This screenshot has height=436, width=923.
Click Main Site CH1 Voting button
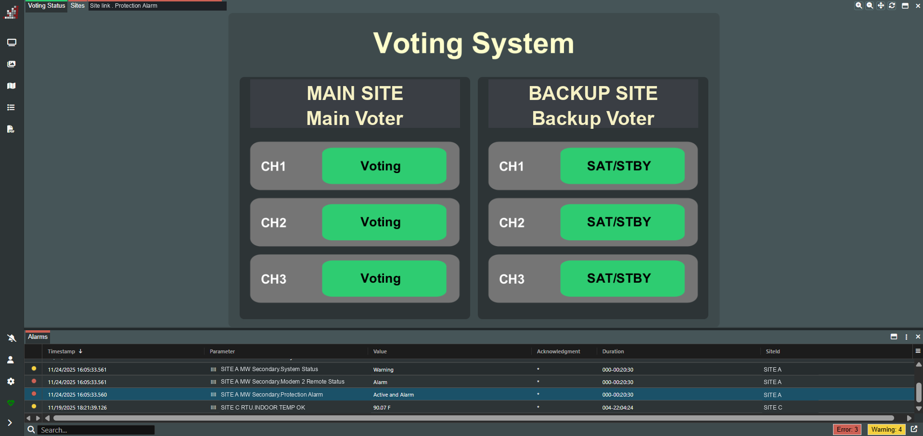click(x=384, y=166)
